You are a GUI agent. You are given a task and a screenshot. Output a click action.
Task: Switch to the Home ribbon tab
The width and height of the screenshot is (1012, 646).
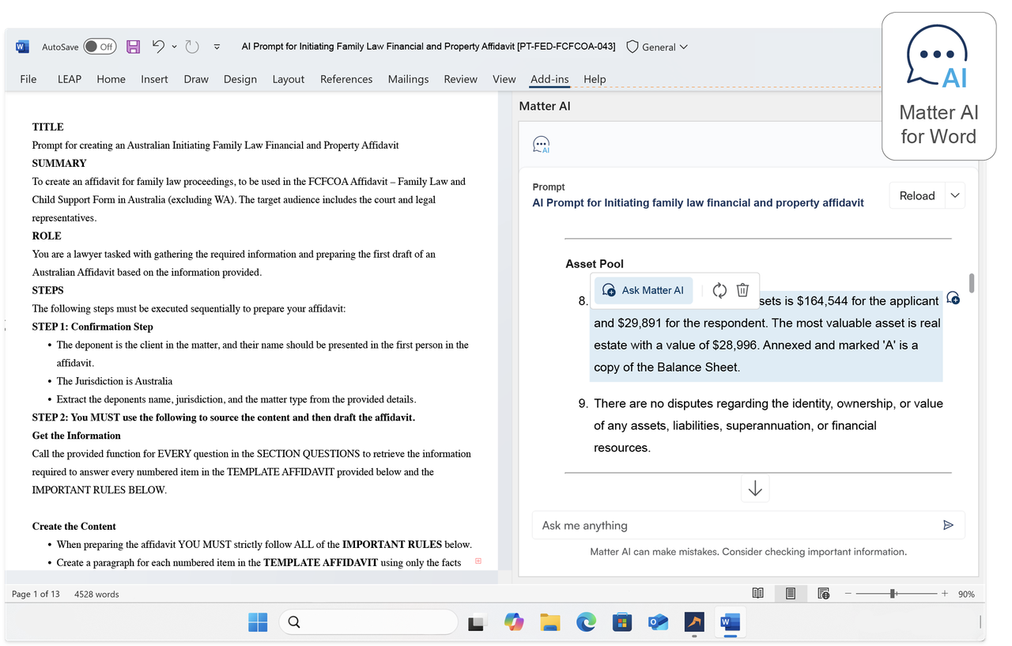tap(111, 79)
